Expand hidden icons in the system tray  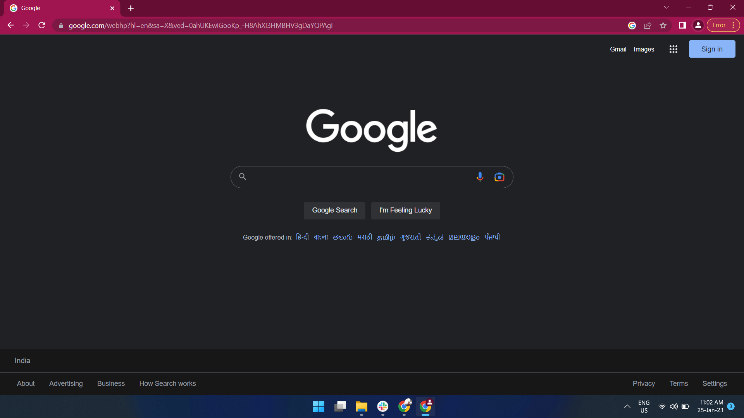click(627, 406)
